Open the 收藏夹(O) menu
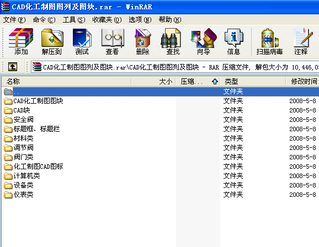 tap(107, 20)
